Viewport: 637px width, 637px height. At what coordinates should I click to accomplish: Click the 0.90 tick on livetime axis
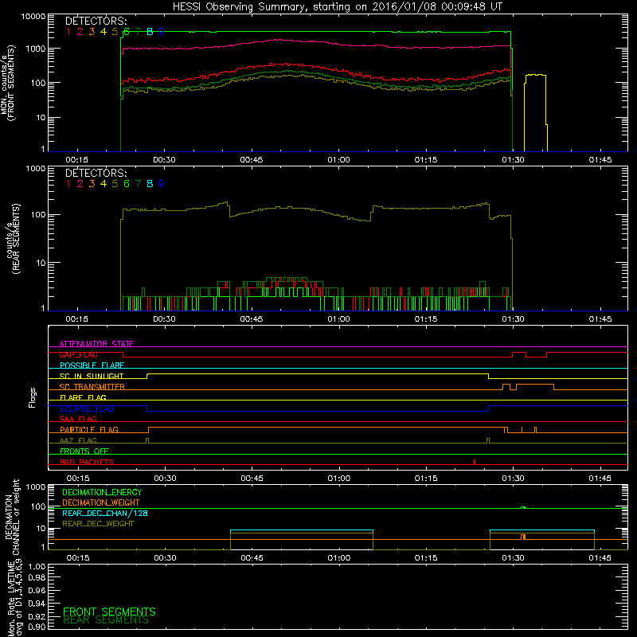pyautogui.click(x=37, y=627)
